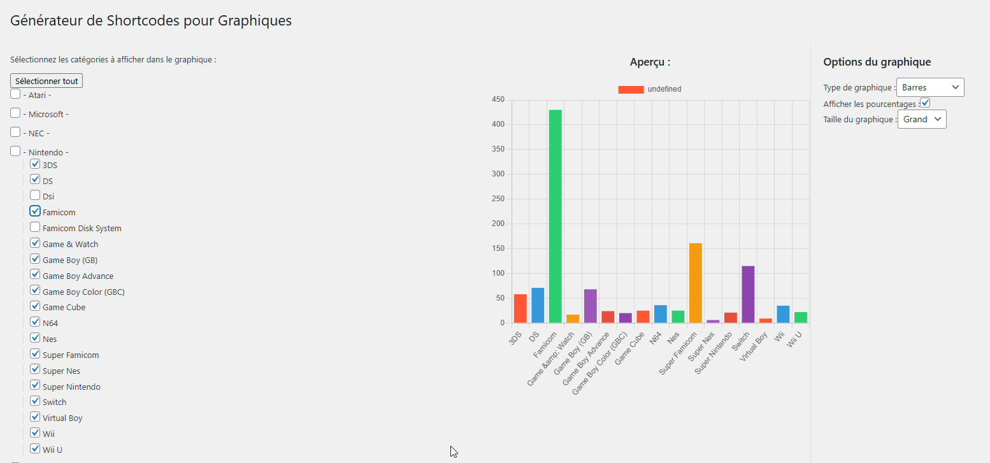Click the Sélectionner tout button

(x=47, y=81)
